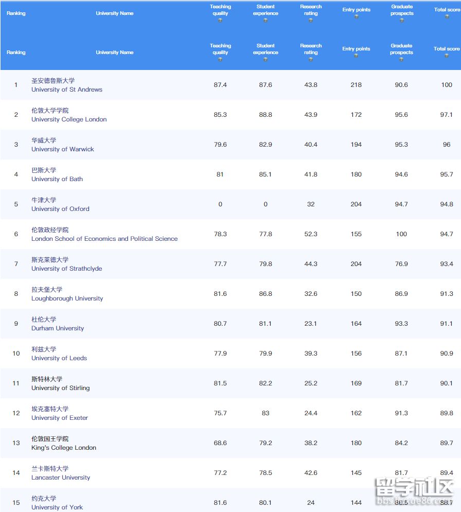Click the Student experience help icon in lower header row
Viewport: 461px width, 512px height.
pyautogui.click(x=265, y=59)
